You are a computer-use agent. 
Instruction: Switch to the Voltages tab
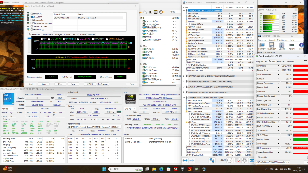coord(58,34)
